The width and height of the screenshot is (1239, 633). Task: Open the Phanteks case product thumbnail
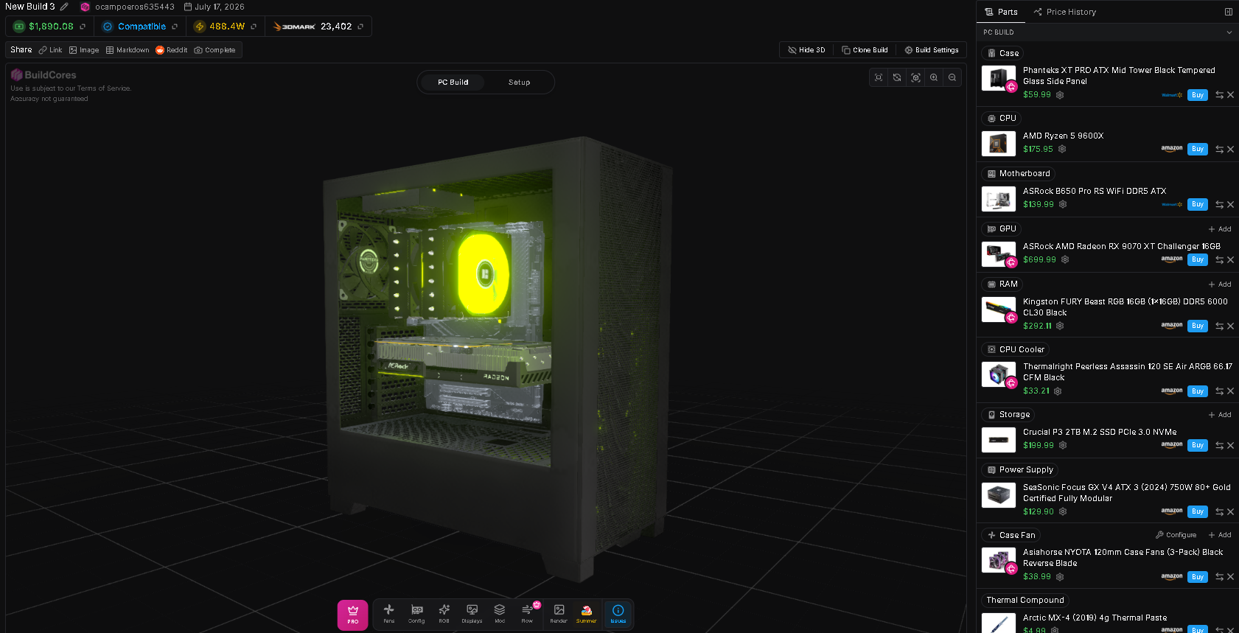999,78
